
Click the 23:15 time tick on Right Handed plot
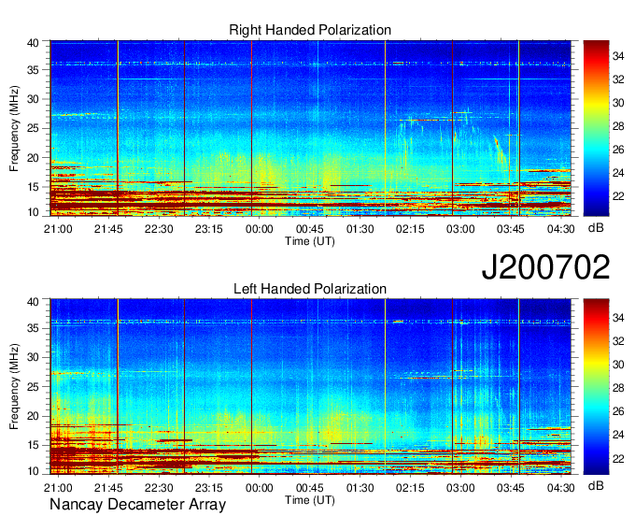click(x=209, y=229)
